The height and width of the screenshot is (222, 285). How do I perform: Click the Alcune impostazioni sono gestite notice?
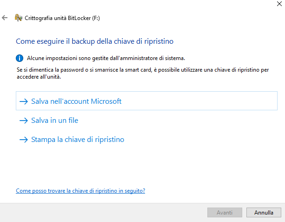coord(106,58)
